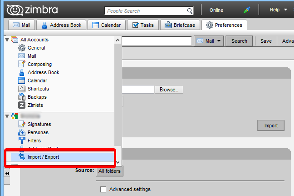Click the main search input field
The image size is (294, 196).
click(x=157, y=41)
